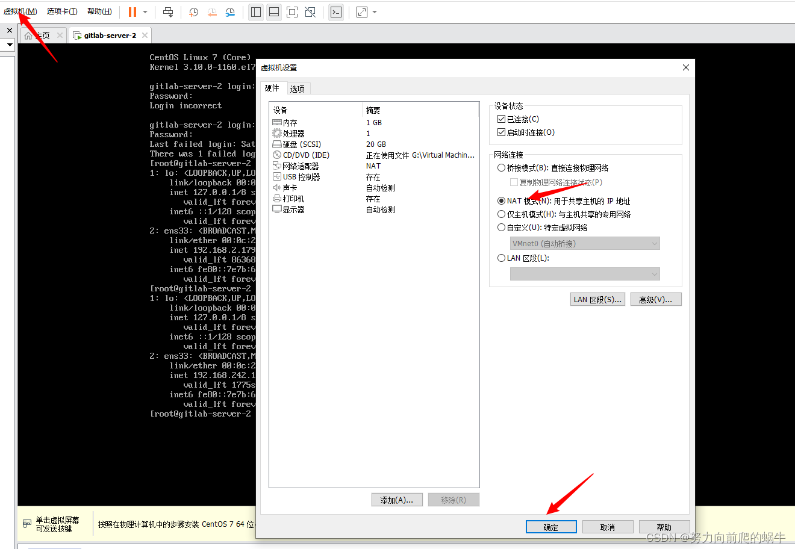Viewport: 795px width, 549px height.
Task: Take a snapshot of the virtual machine
Action: point(193,12)
